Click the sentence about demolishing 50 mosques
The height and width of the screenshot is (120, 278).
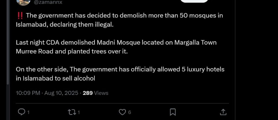coord(119,16)
